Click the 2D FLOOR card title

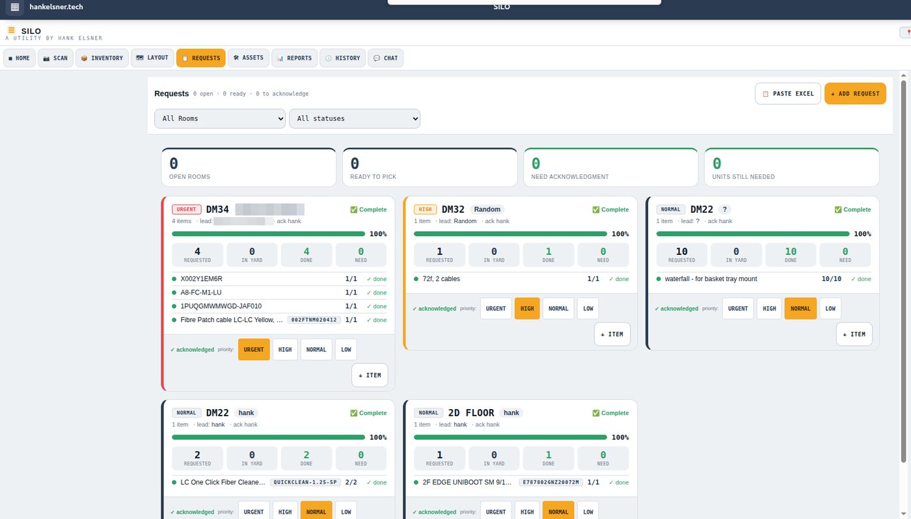tap(471, 413)
